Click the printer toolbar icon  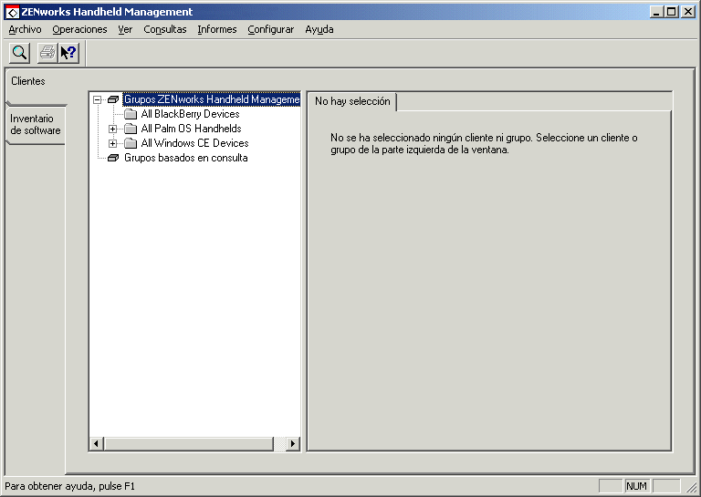(47, 53)
